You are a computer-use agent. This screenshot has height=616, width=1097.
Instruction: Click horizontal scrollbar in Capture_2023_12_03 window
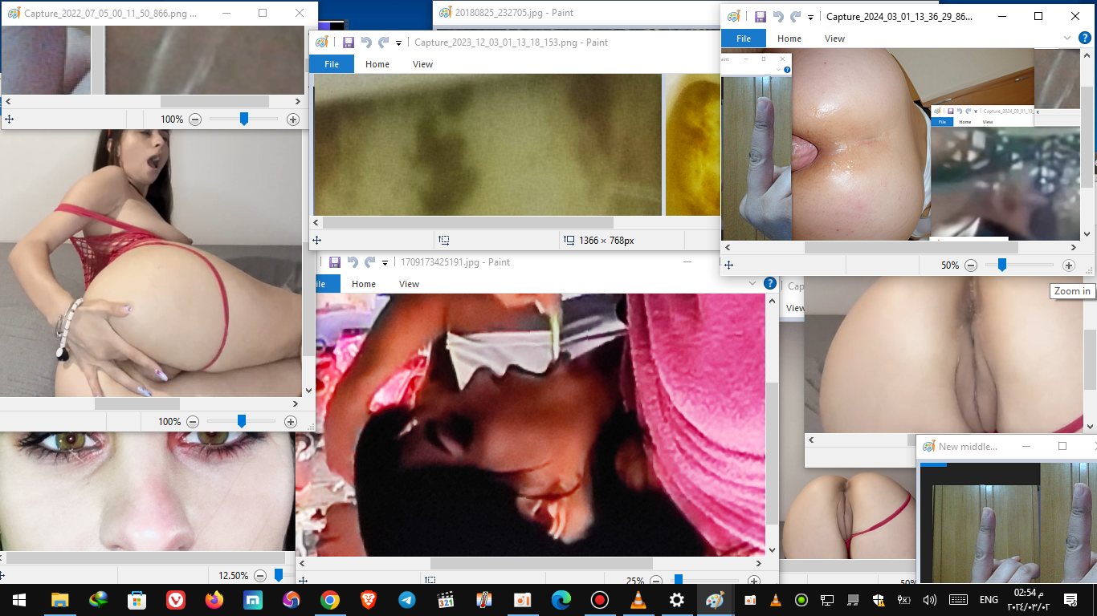click(x=467, y=223)
